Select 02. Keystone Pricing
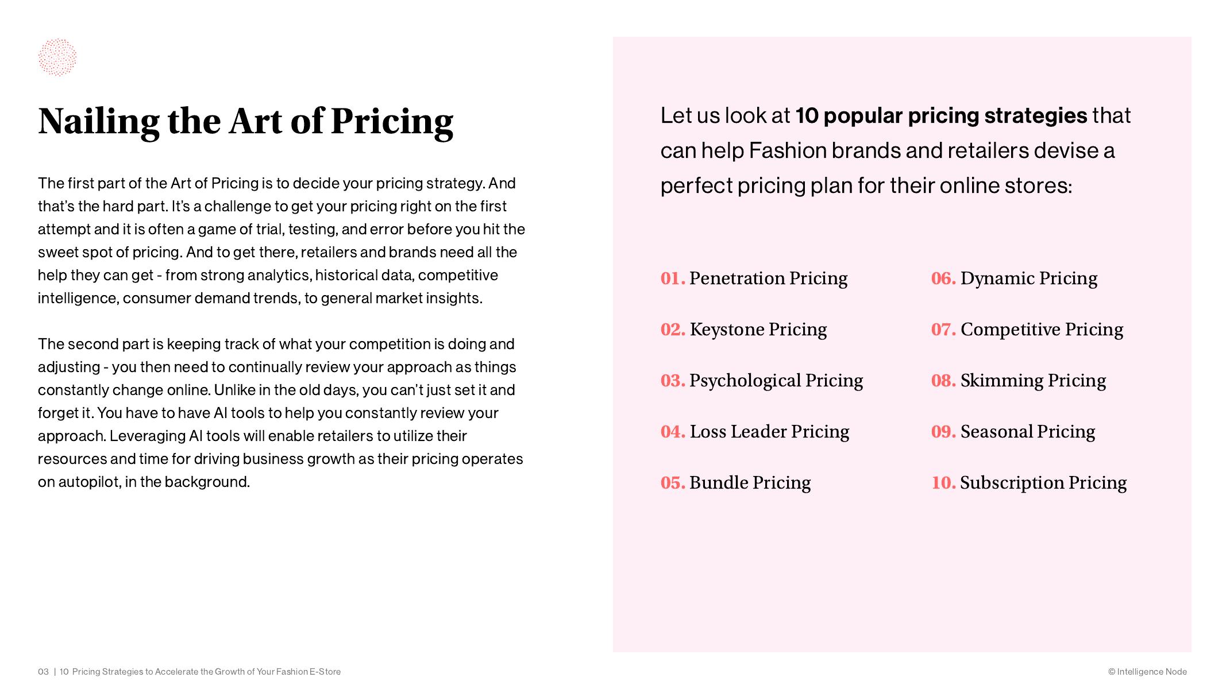Screen dimensions: 1226x689 point(743,330)
